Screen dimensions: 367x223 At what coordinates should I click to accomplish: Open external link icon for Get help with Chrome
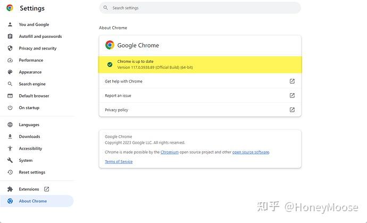point(292,81)
